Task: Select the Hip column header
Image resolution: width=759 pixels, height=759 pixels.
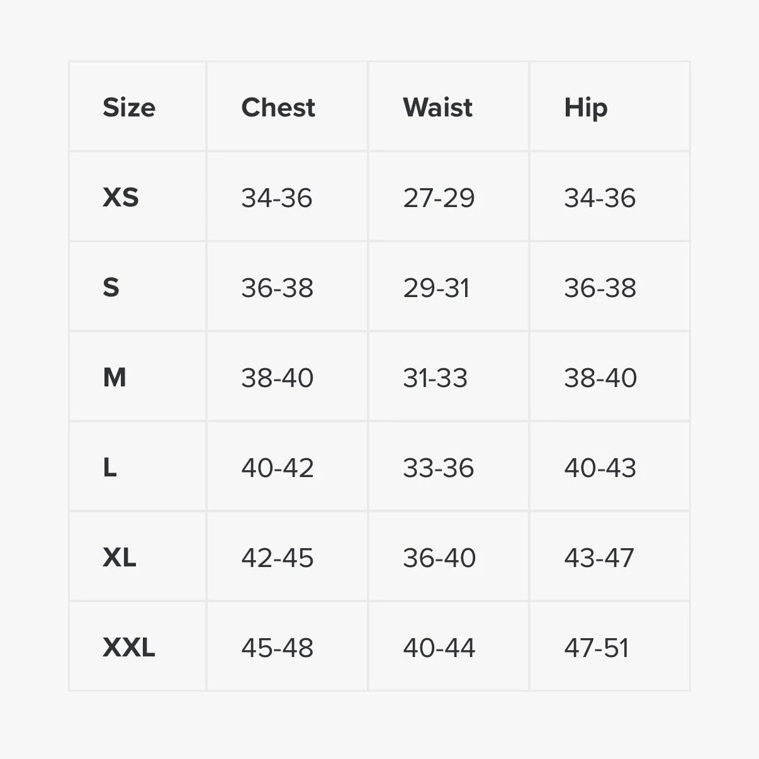Action: (x=586, y=109)
